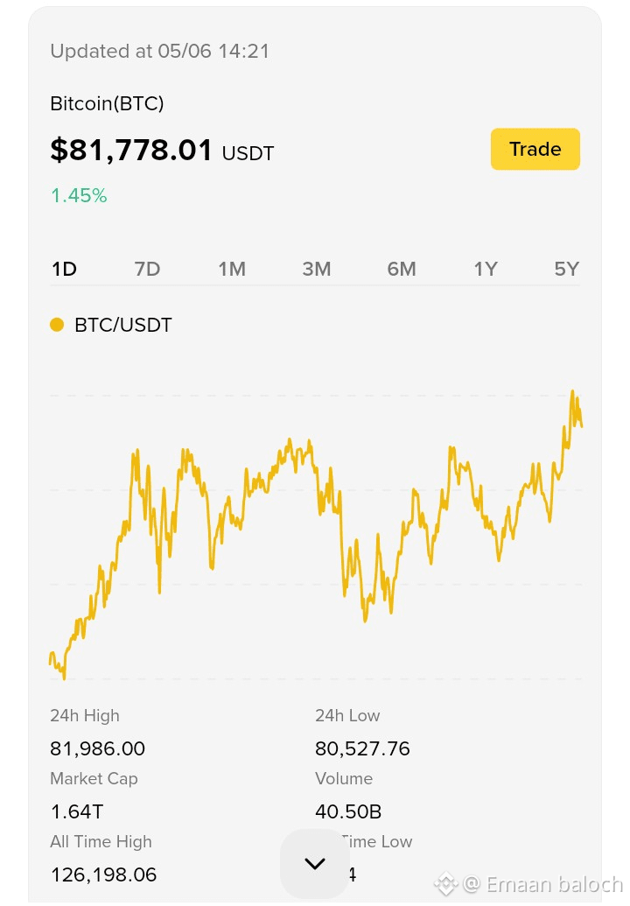
Task: Click the yellow Trade button
Action: tap(535, 149)
